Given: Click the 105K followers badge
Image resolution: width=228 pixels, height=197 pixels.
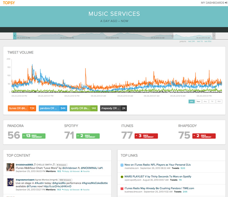Looking at the screenshot, I should coord(65,180).
